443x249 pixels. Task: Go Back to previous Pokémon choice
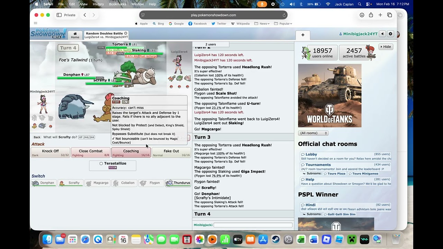coord(37,137)
